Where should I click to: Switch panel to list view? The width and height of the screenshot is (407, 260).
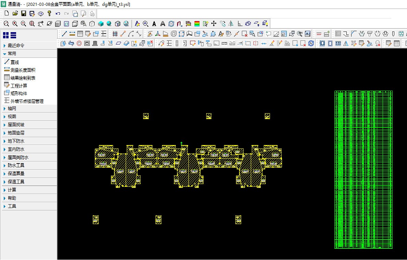[x=13, y=35]
